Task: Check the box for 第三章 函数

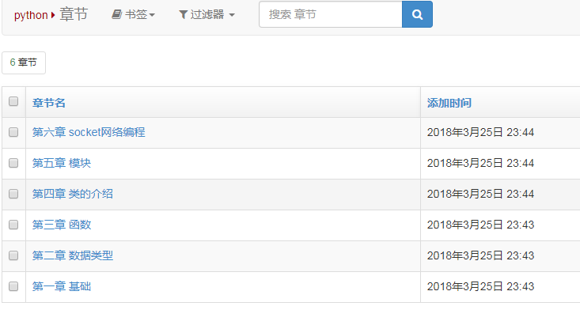Action: coord(13,225)
